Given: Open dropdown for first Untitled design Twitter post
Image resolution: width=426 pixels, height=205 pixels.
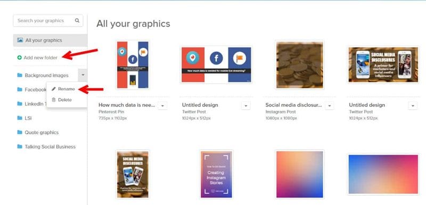Looking at the screenshot, I should pyautogui.click(x=246, y=105).
